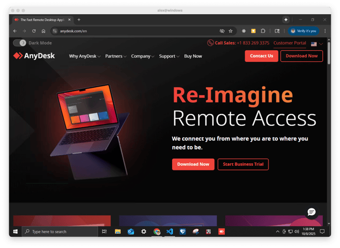
Task: Click the Type here to search box
Action: (60, 232)
